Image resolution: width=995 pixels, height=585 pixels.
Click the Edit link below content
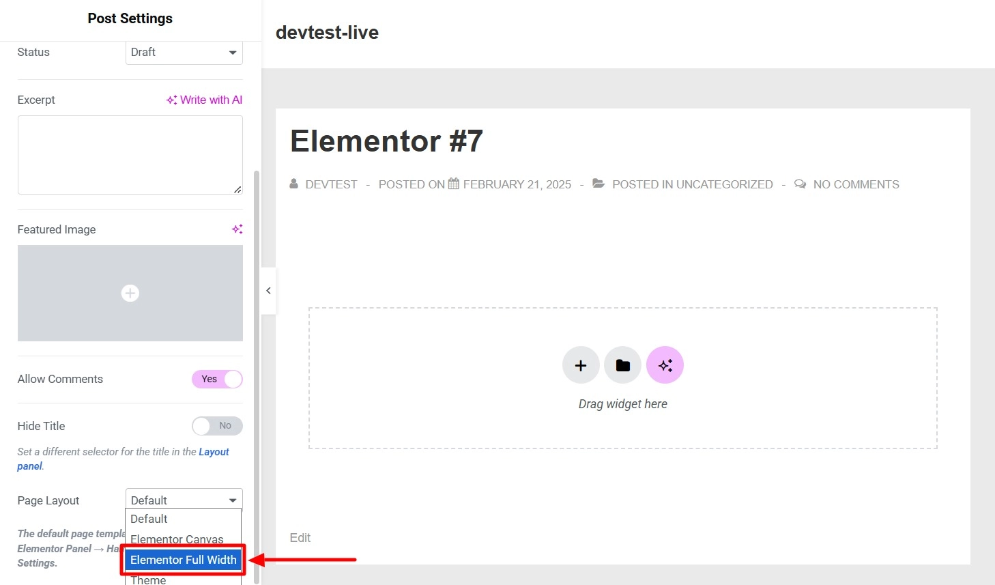pos(300,538)
